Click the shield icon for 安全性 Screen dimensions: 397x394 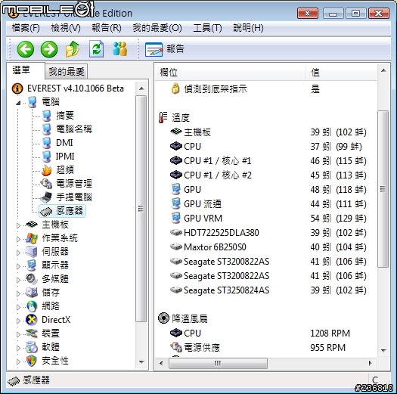pyautogui.click(x=32, y=361)
